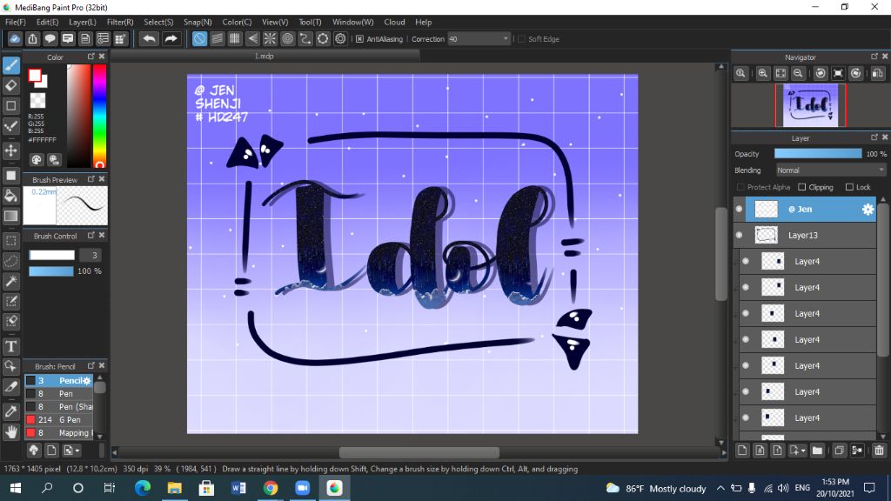
Task: Hide the Layer13 layer
Action: pyautogui.click(x=739, y=235)
